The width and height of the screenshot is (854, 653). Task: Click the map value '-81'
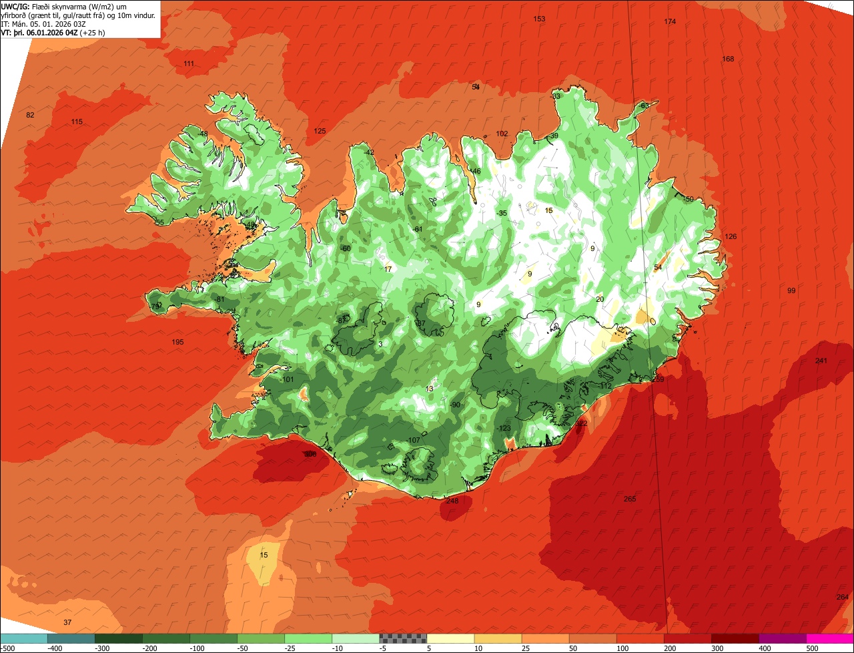(x=220, y=298)
